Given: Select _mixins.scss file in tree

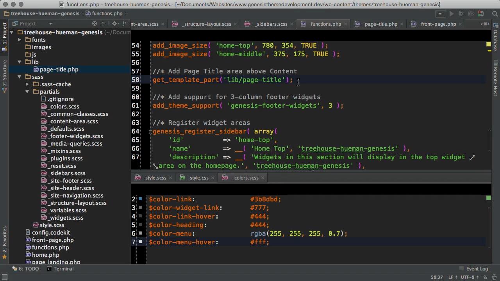Looking at the screenshot, I should coord(61,151).
